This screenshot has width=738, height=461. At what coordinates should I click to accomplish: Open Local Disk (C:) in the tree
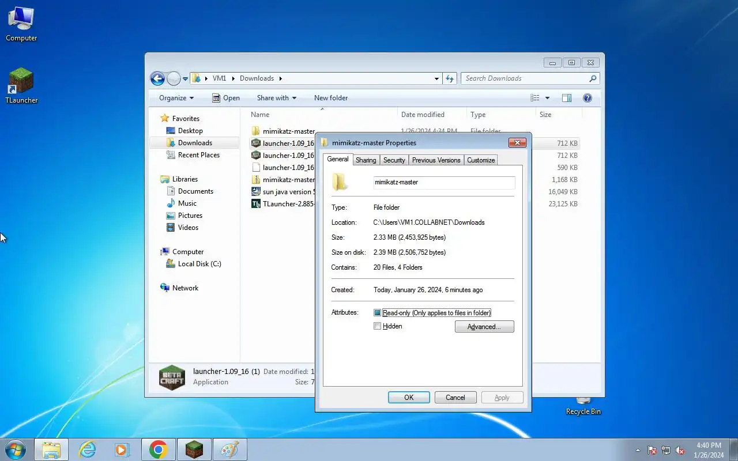click(x=199, y=264)
